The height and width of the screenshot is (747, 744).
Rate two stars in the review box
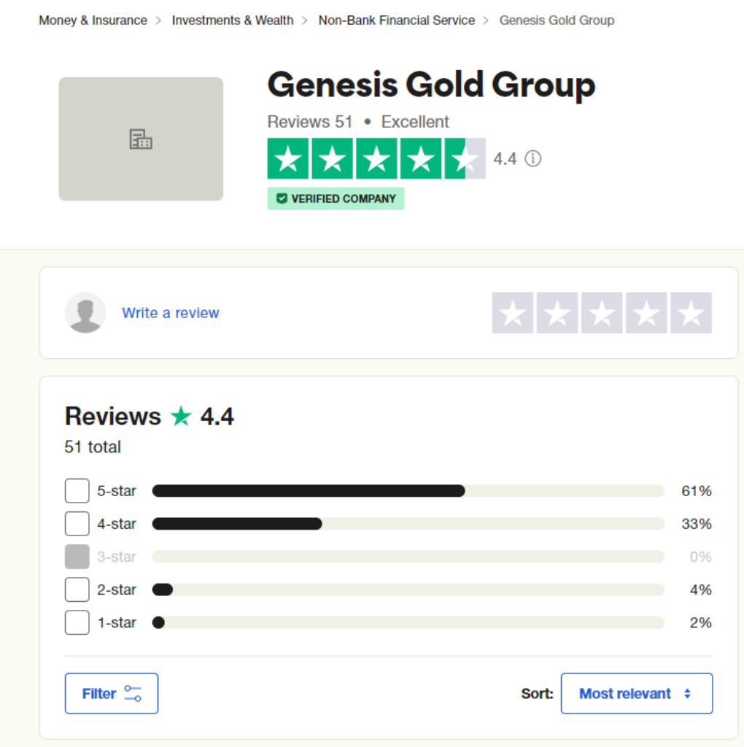pyautogui.click(x=557, y=313)
